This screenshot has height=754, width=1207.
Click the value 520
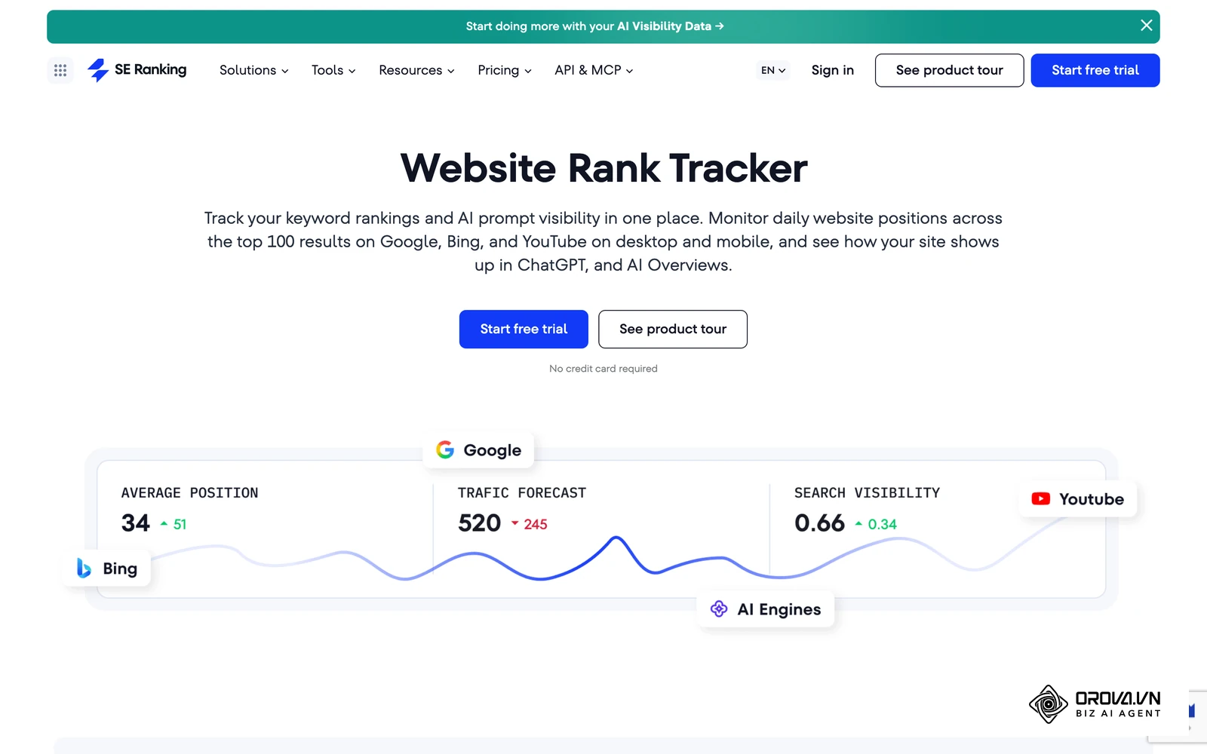pyautogui.click(x=479, y=523)
